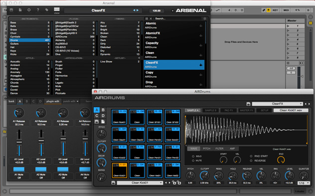
Task: Select the FILTER tab under waveform
Action: (x=219, y=148)
